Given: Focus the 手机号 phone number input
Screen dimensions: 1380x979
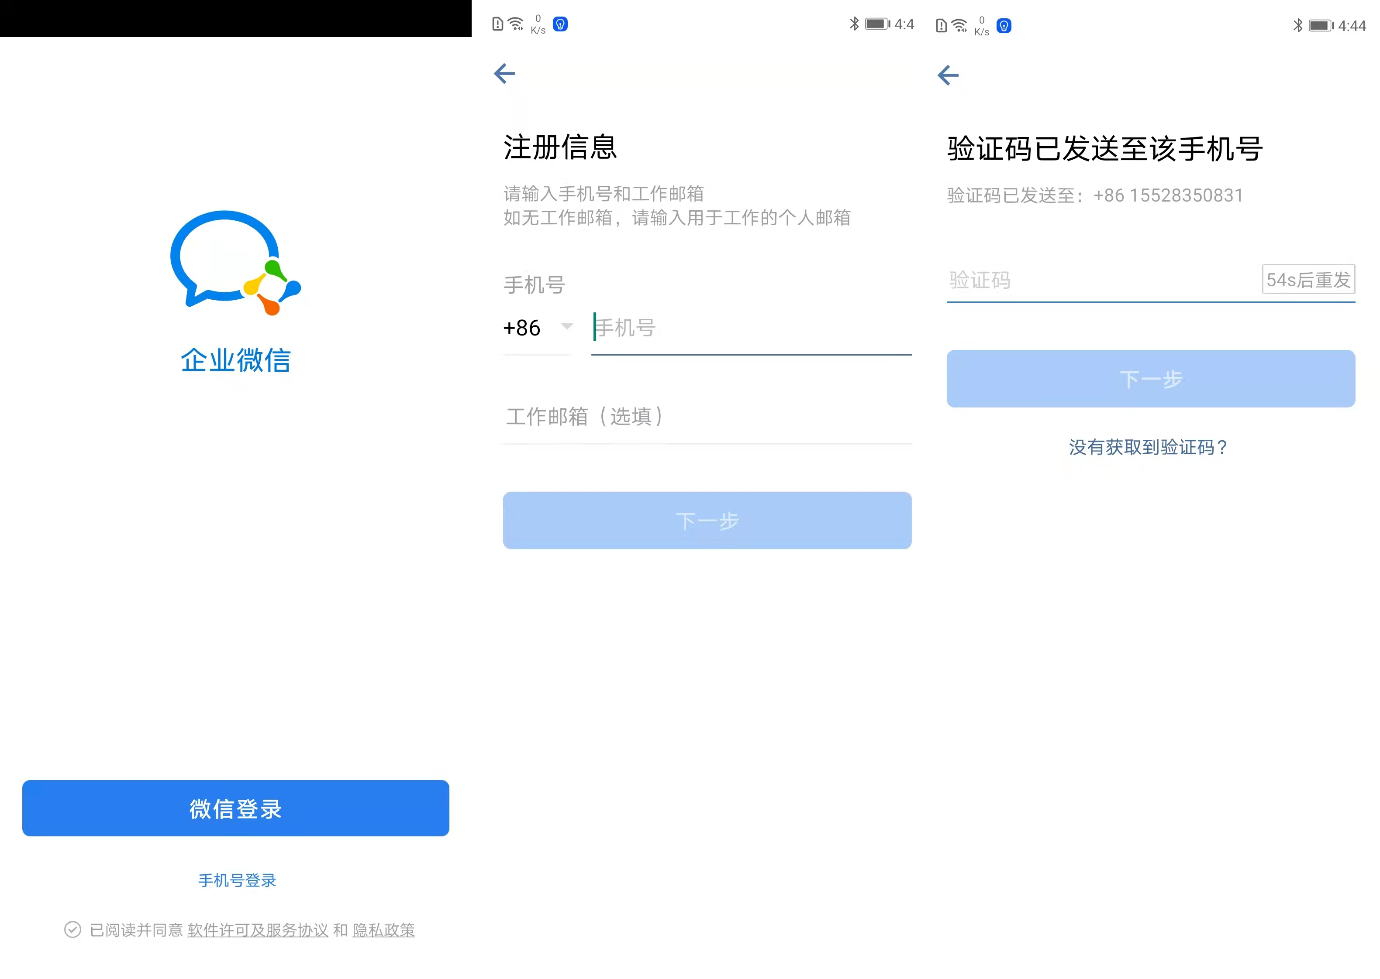Looking at the screenshot, I should (751, 329).
